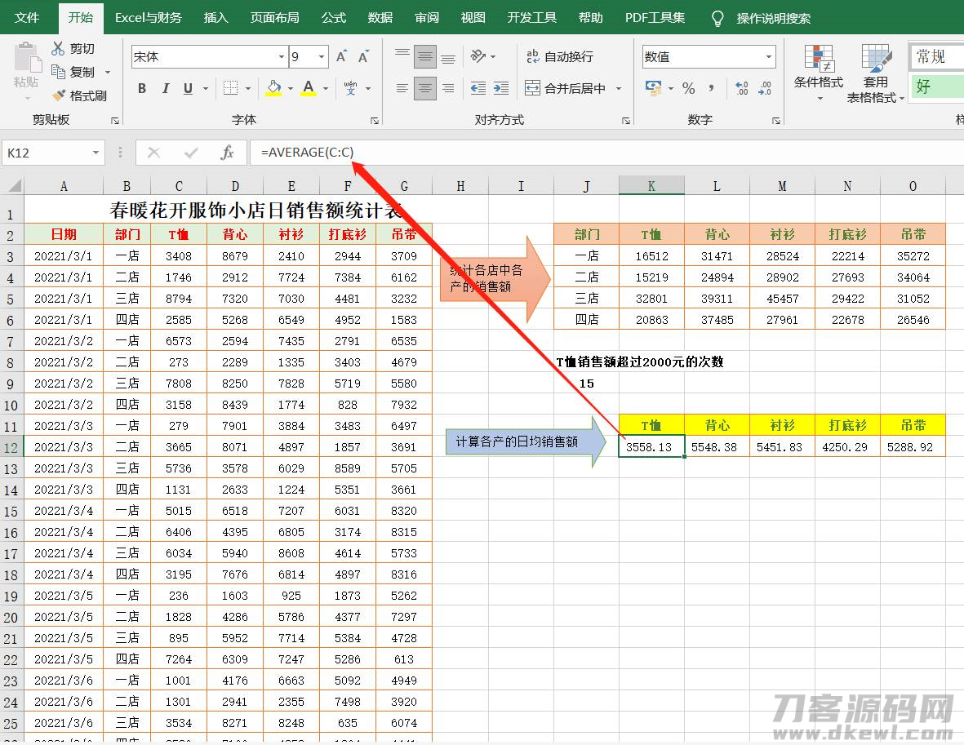Click Wrap Text (自动换行)
Image resolution: width=964 pixels, height=745 pixels.
point(560,56)
